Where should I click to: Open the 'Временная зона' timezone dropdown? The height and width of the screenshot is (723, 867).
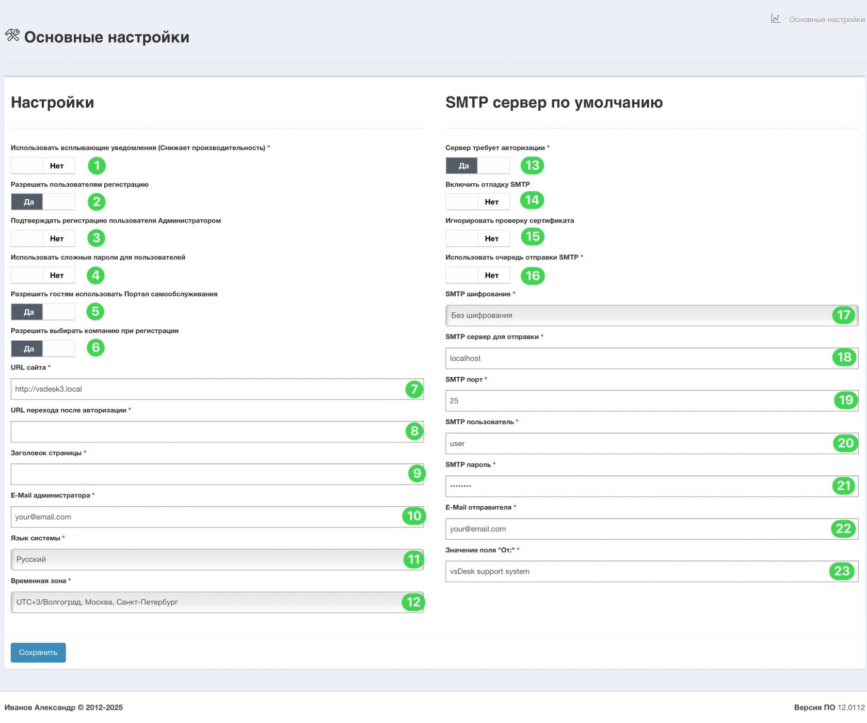point(206,602)
